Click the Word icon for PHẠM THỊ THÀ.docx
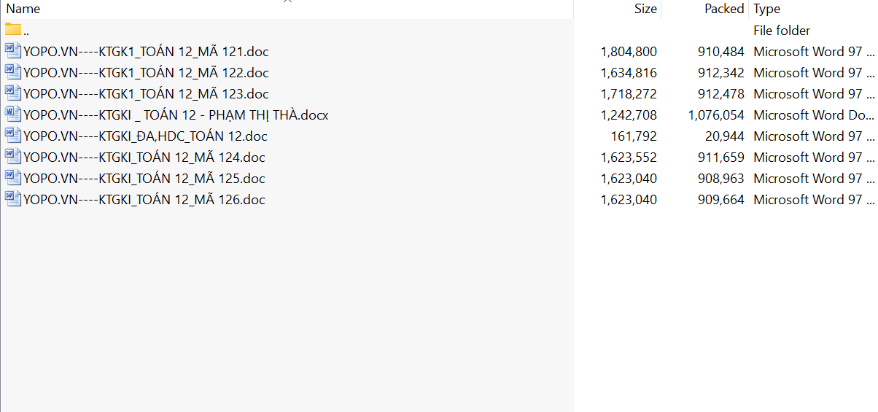The width and height of the screenshot is (878, 412). pyautogui.click(x=13, y=114)
